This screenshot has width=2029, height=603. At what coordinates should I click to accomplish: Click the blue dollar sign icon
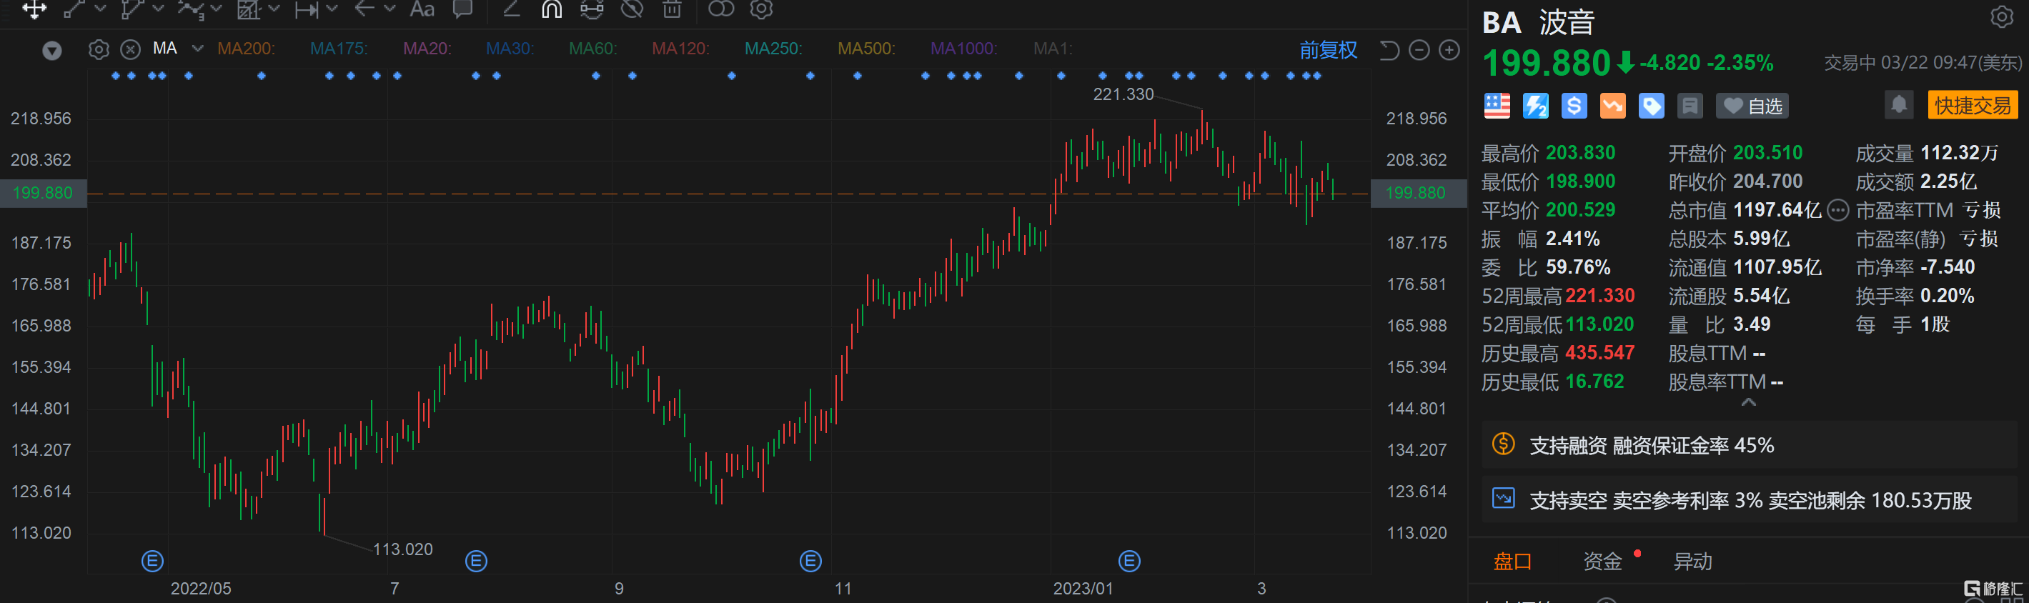coord(1574,106)
